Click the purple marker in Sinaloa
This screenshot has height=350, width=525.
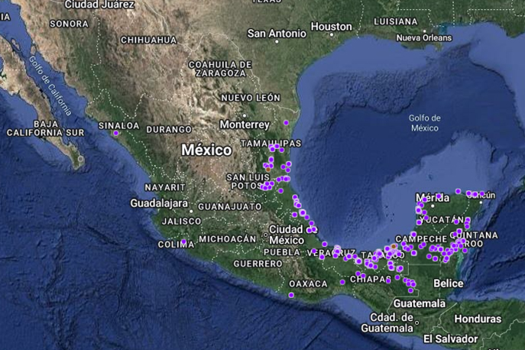click(x=116, y=133)
